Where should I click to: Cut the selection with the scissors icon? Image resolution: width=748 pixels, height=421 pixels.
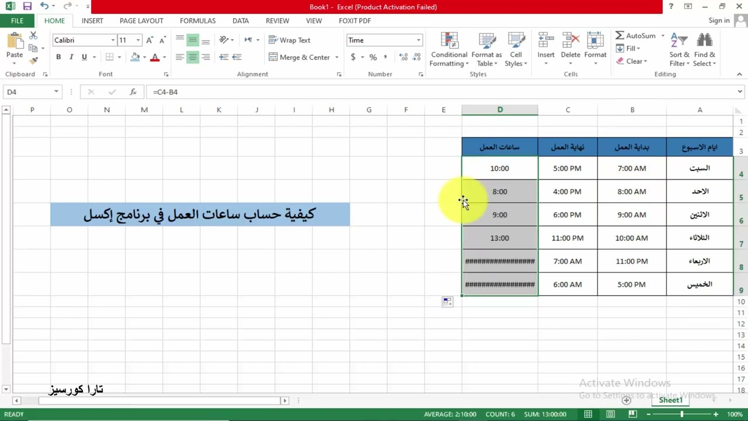coord(33,37)
